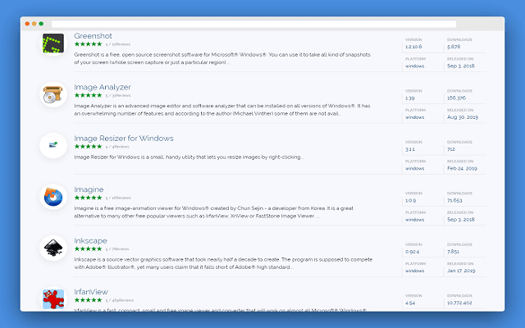Select the windows platform link for Greenshot
Screen dimensions: 525x328
coord(414,66)
